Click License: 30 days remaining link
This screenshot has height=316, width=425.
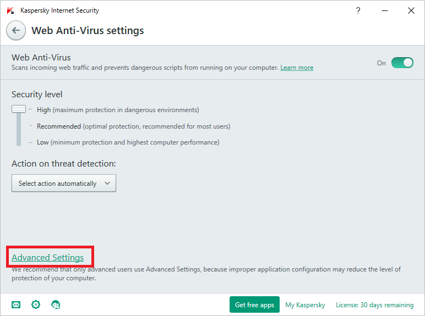pyautogui.click(x=374, y=305)
